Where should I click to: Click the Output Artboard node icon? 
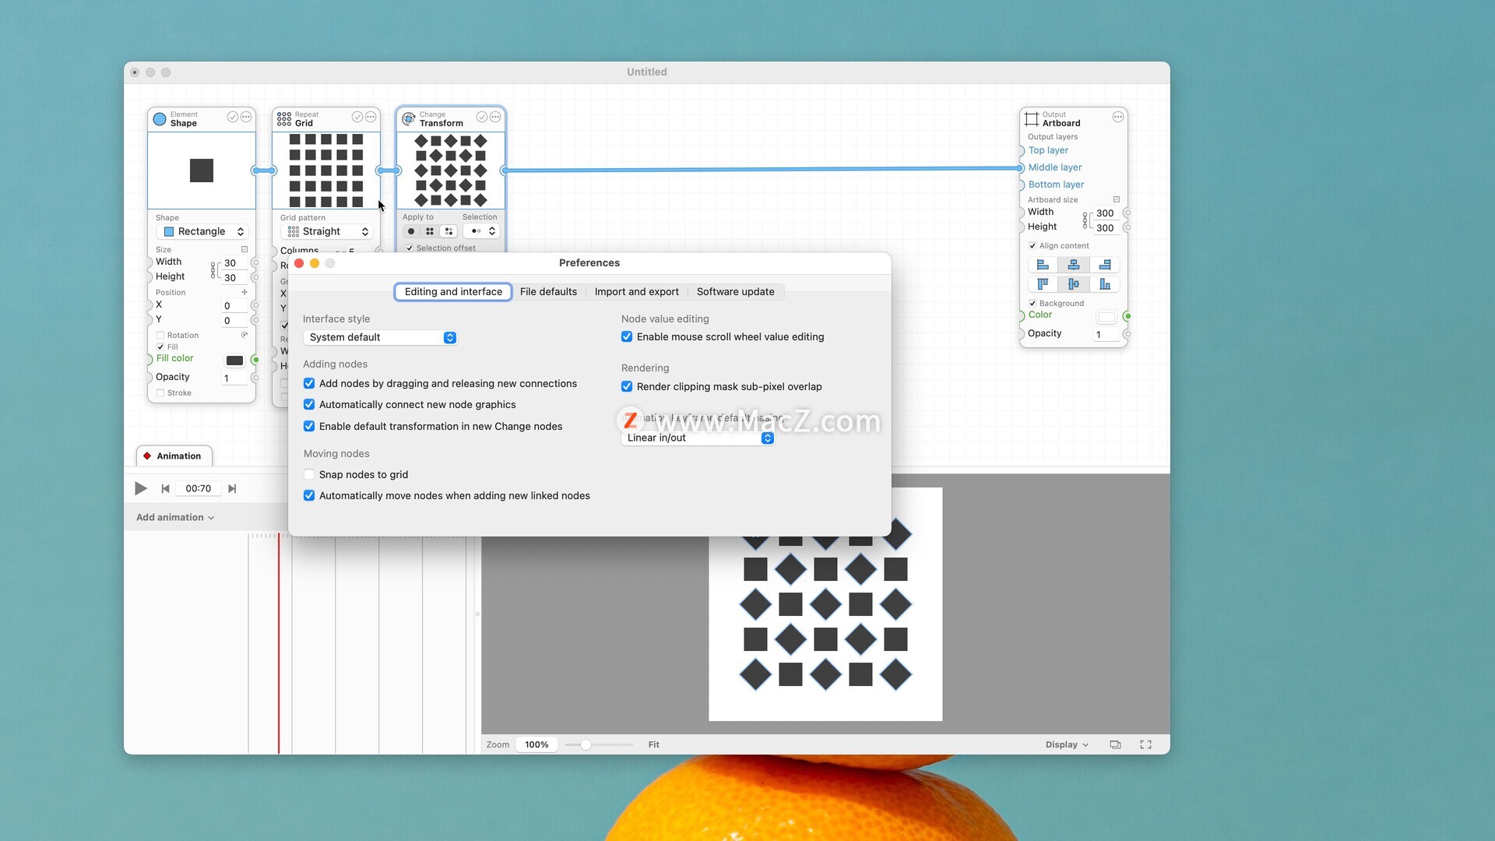pyautogui.click(x=1032, y=119)
